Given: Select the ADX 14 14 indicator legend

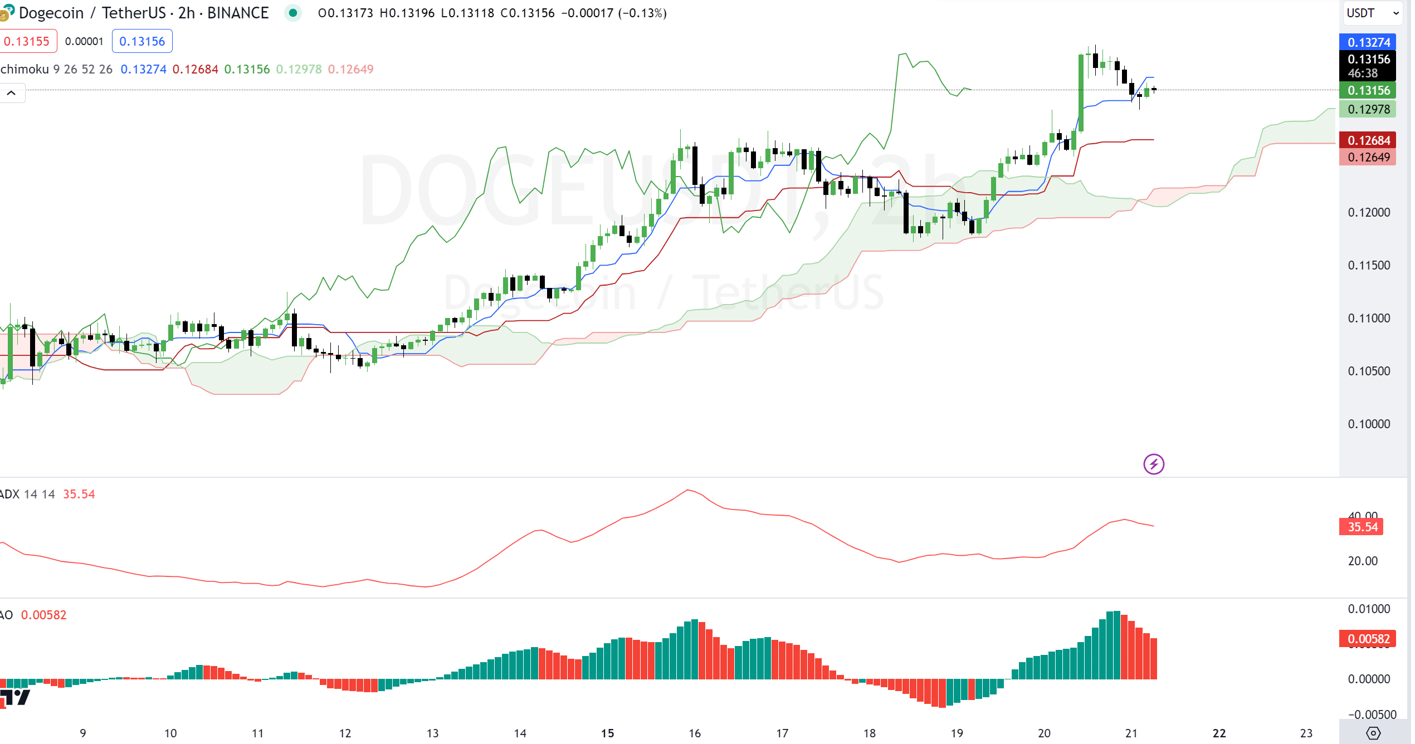Looking at the screenshot, I should coord(27,494).
